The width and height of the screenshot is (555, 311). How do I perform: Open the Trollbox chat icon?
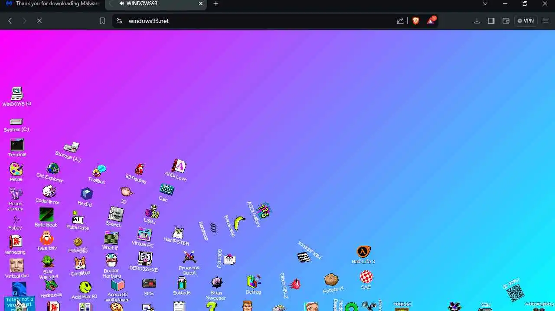tap(99, 170)
